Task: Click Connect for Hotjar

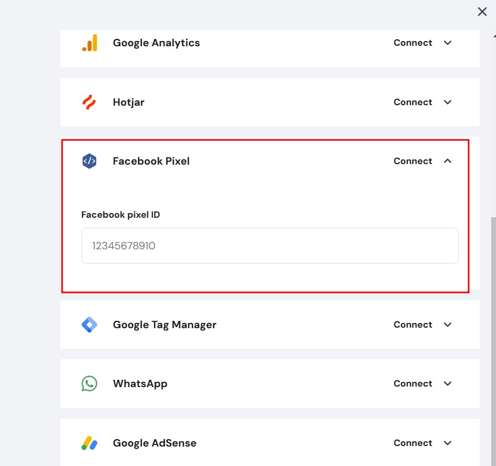Action: coord(413,102)
